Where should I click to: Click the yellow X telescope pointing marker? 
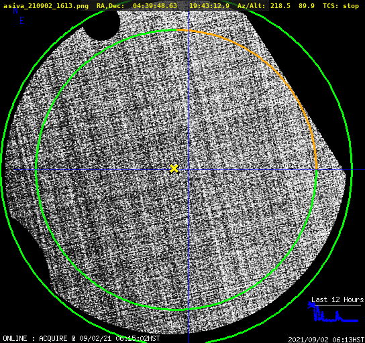point(174,169)
